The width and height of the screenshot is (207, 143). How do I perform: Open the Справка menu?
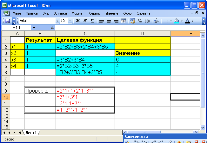click(x=144, y=13)
